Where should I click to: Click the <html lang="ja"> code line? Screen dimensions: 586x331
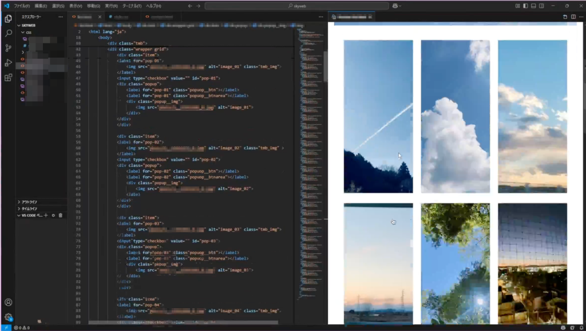pos(107,31)
